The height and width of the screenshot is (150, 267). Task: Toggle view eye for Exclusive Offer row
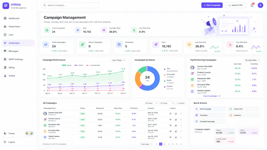[x=171, y=131]
